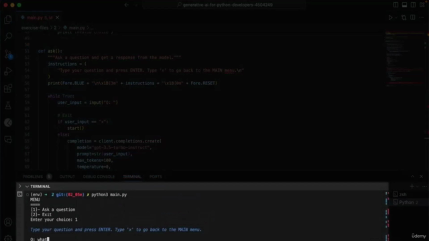Screen dimensions: 429x241
Task: Open terminal More Actions ellipsis
Action: click(x=424, y=186)
